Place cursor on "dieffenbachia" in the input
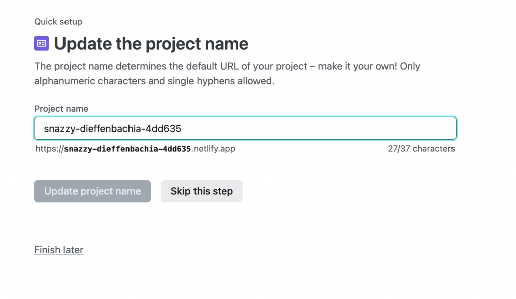This screenshot has height=299, width=516. click(110, 129)
